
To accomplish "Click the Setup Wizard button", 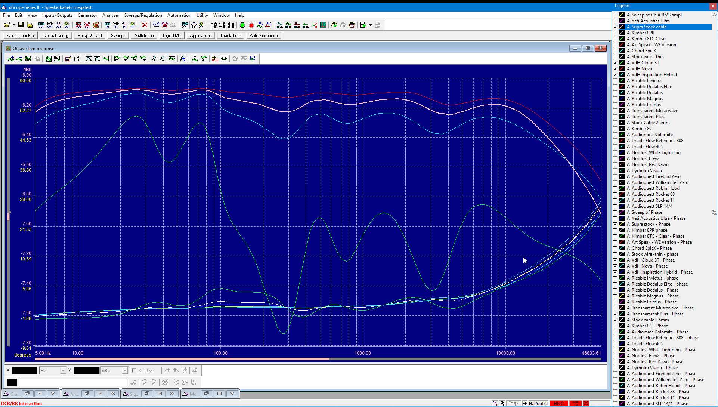I will pos(90,36).
